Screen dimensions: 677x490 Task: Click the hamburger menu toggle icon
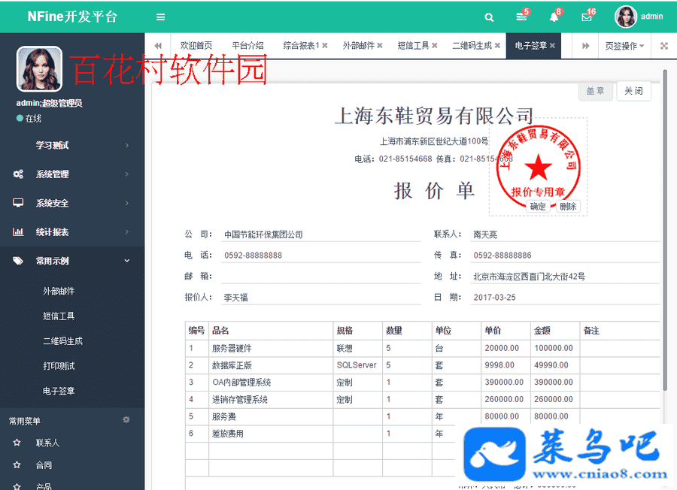tap(160, 17)
